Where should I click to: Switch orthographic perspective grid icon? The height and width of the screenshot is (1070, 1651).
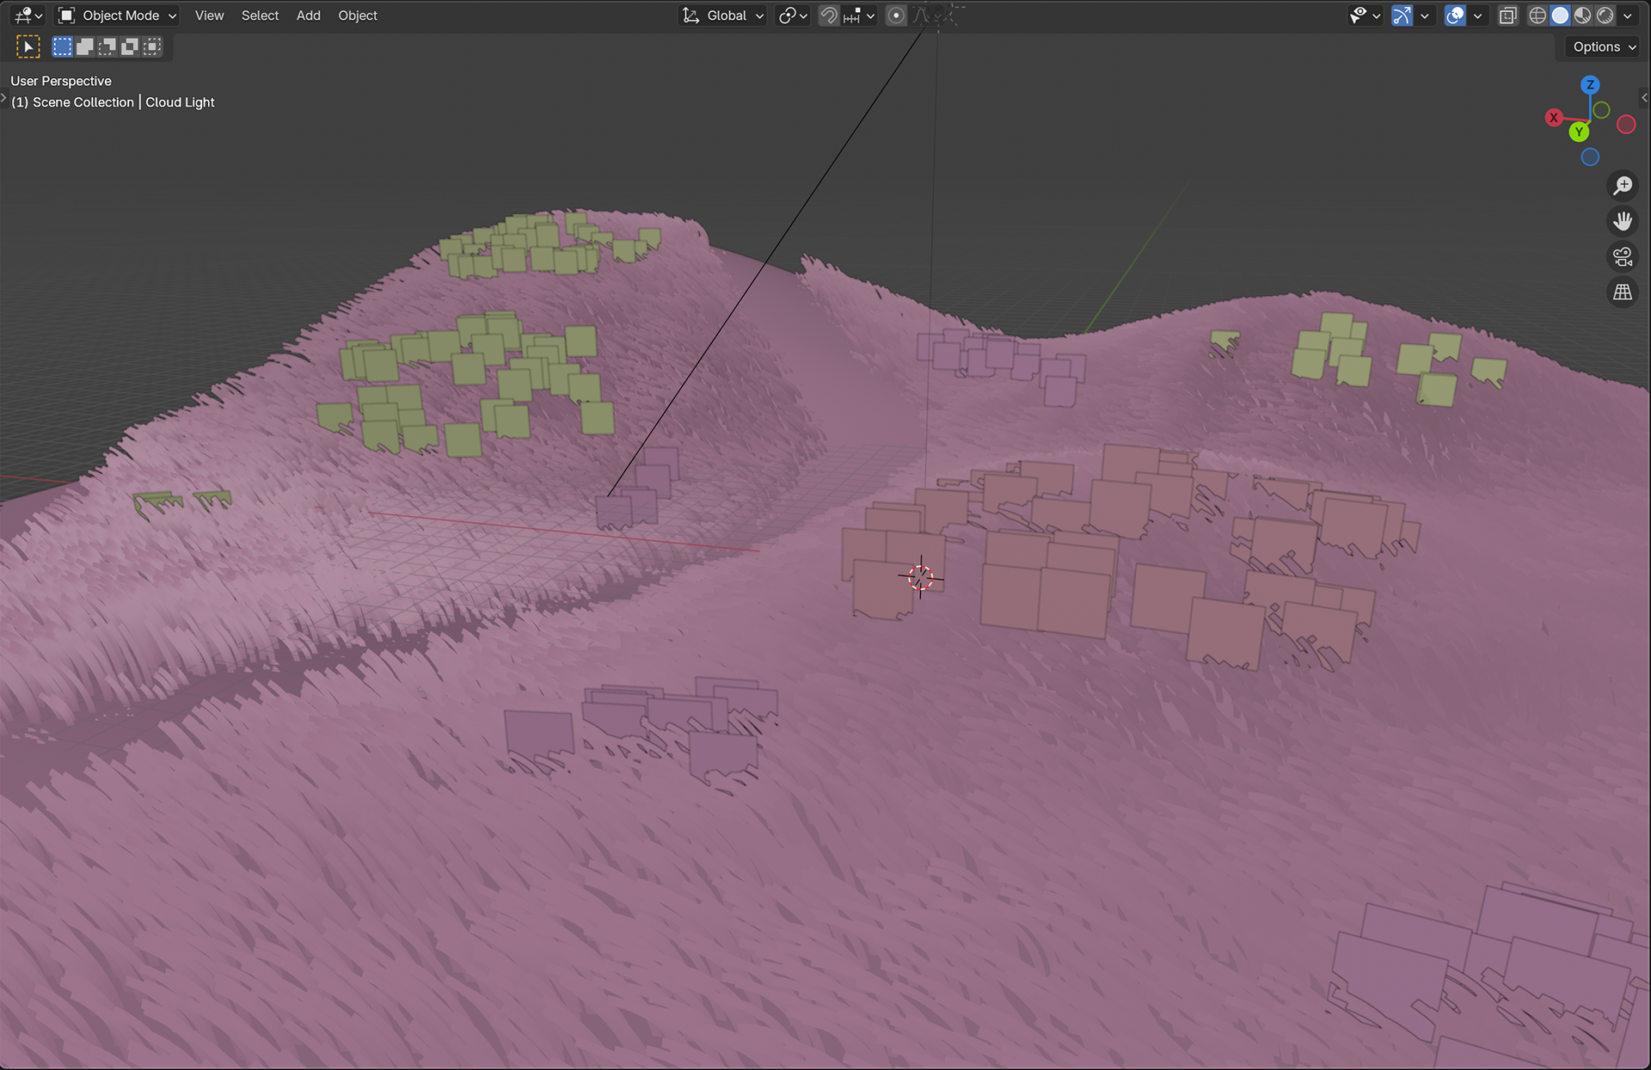(1623, 292)
